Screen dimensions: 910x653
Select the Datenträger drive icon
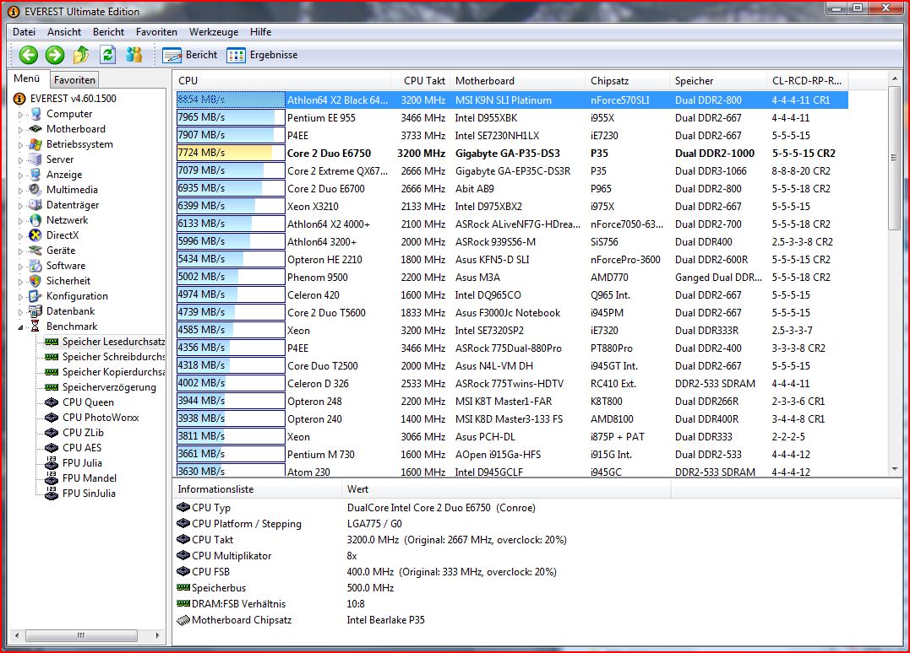point(36,204)
